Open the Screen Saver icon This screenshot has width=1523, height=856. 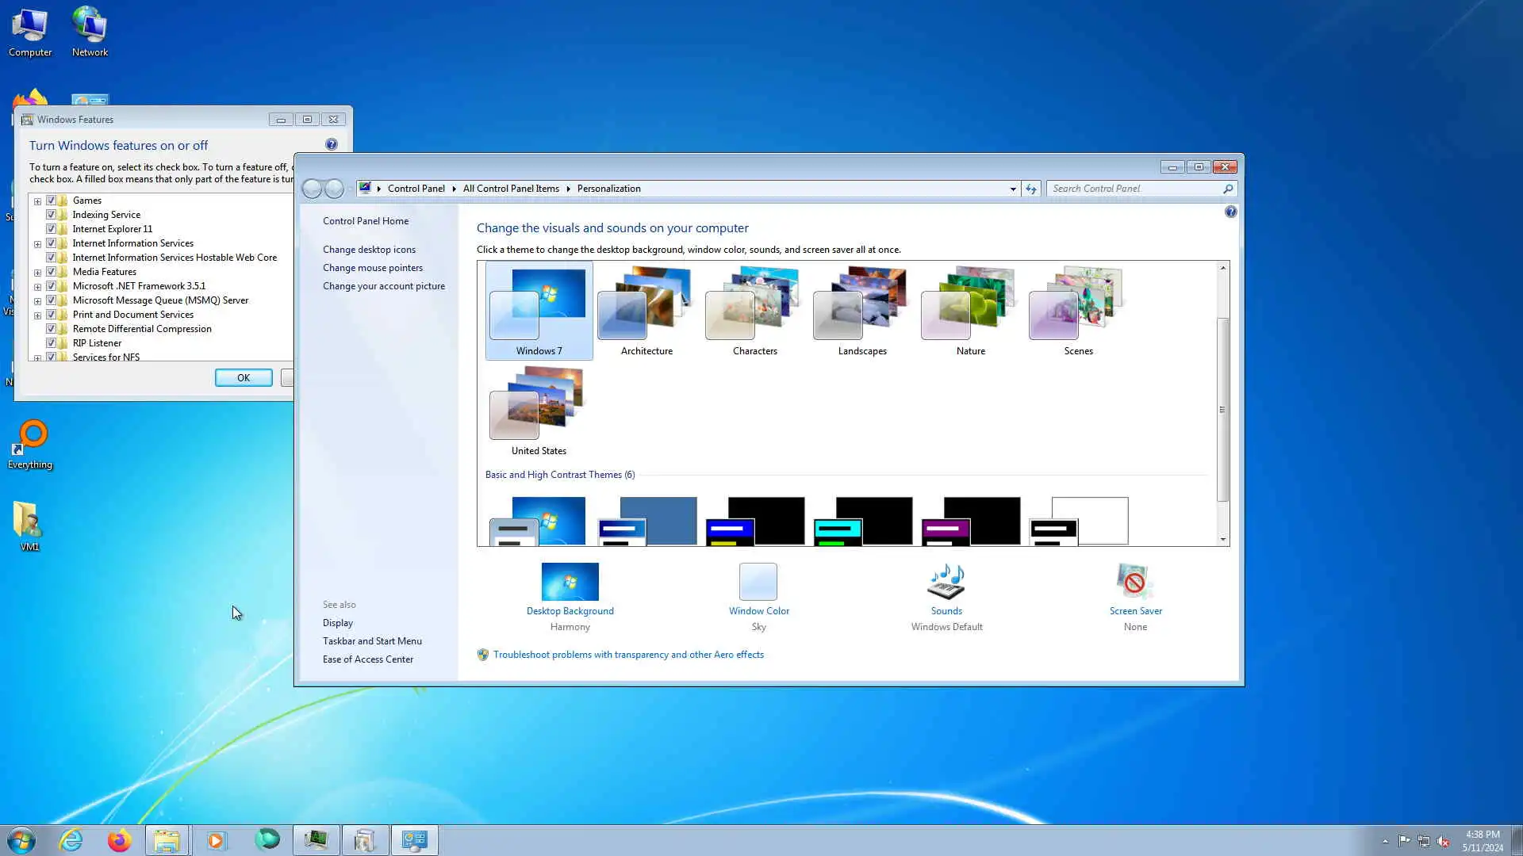coord(1134,583)
